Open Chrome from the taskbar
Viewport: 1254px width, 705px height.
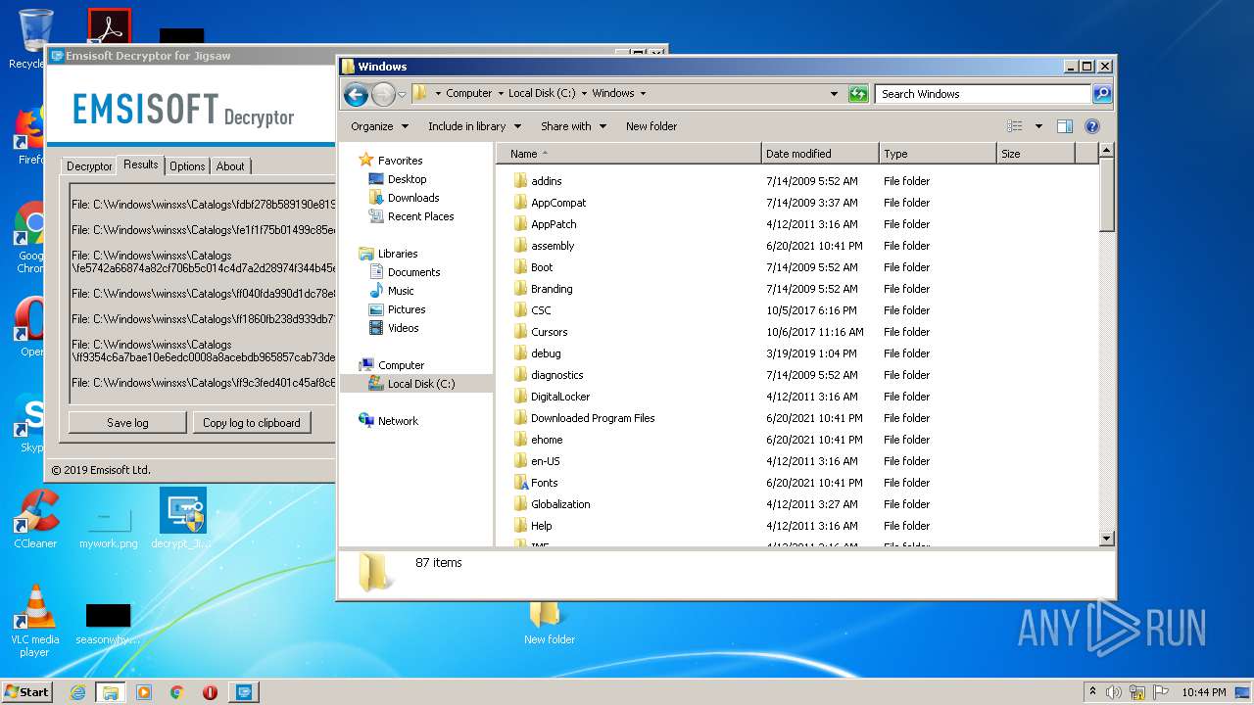[x=177, y=692]
